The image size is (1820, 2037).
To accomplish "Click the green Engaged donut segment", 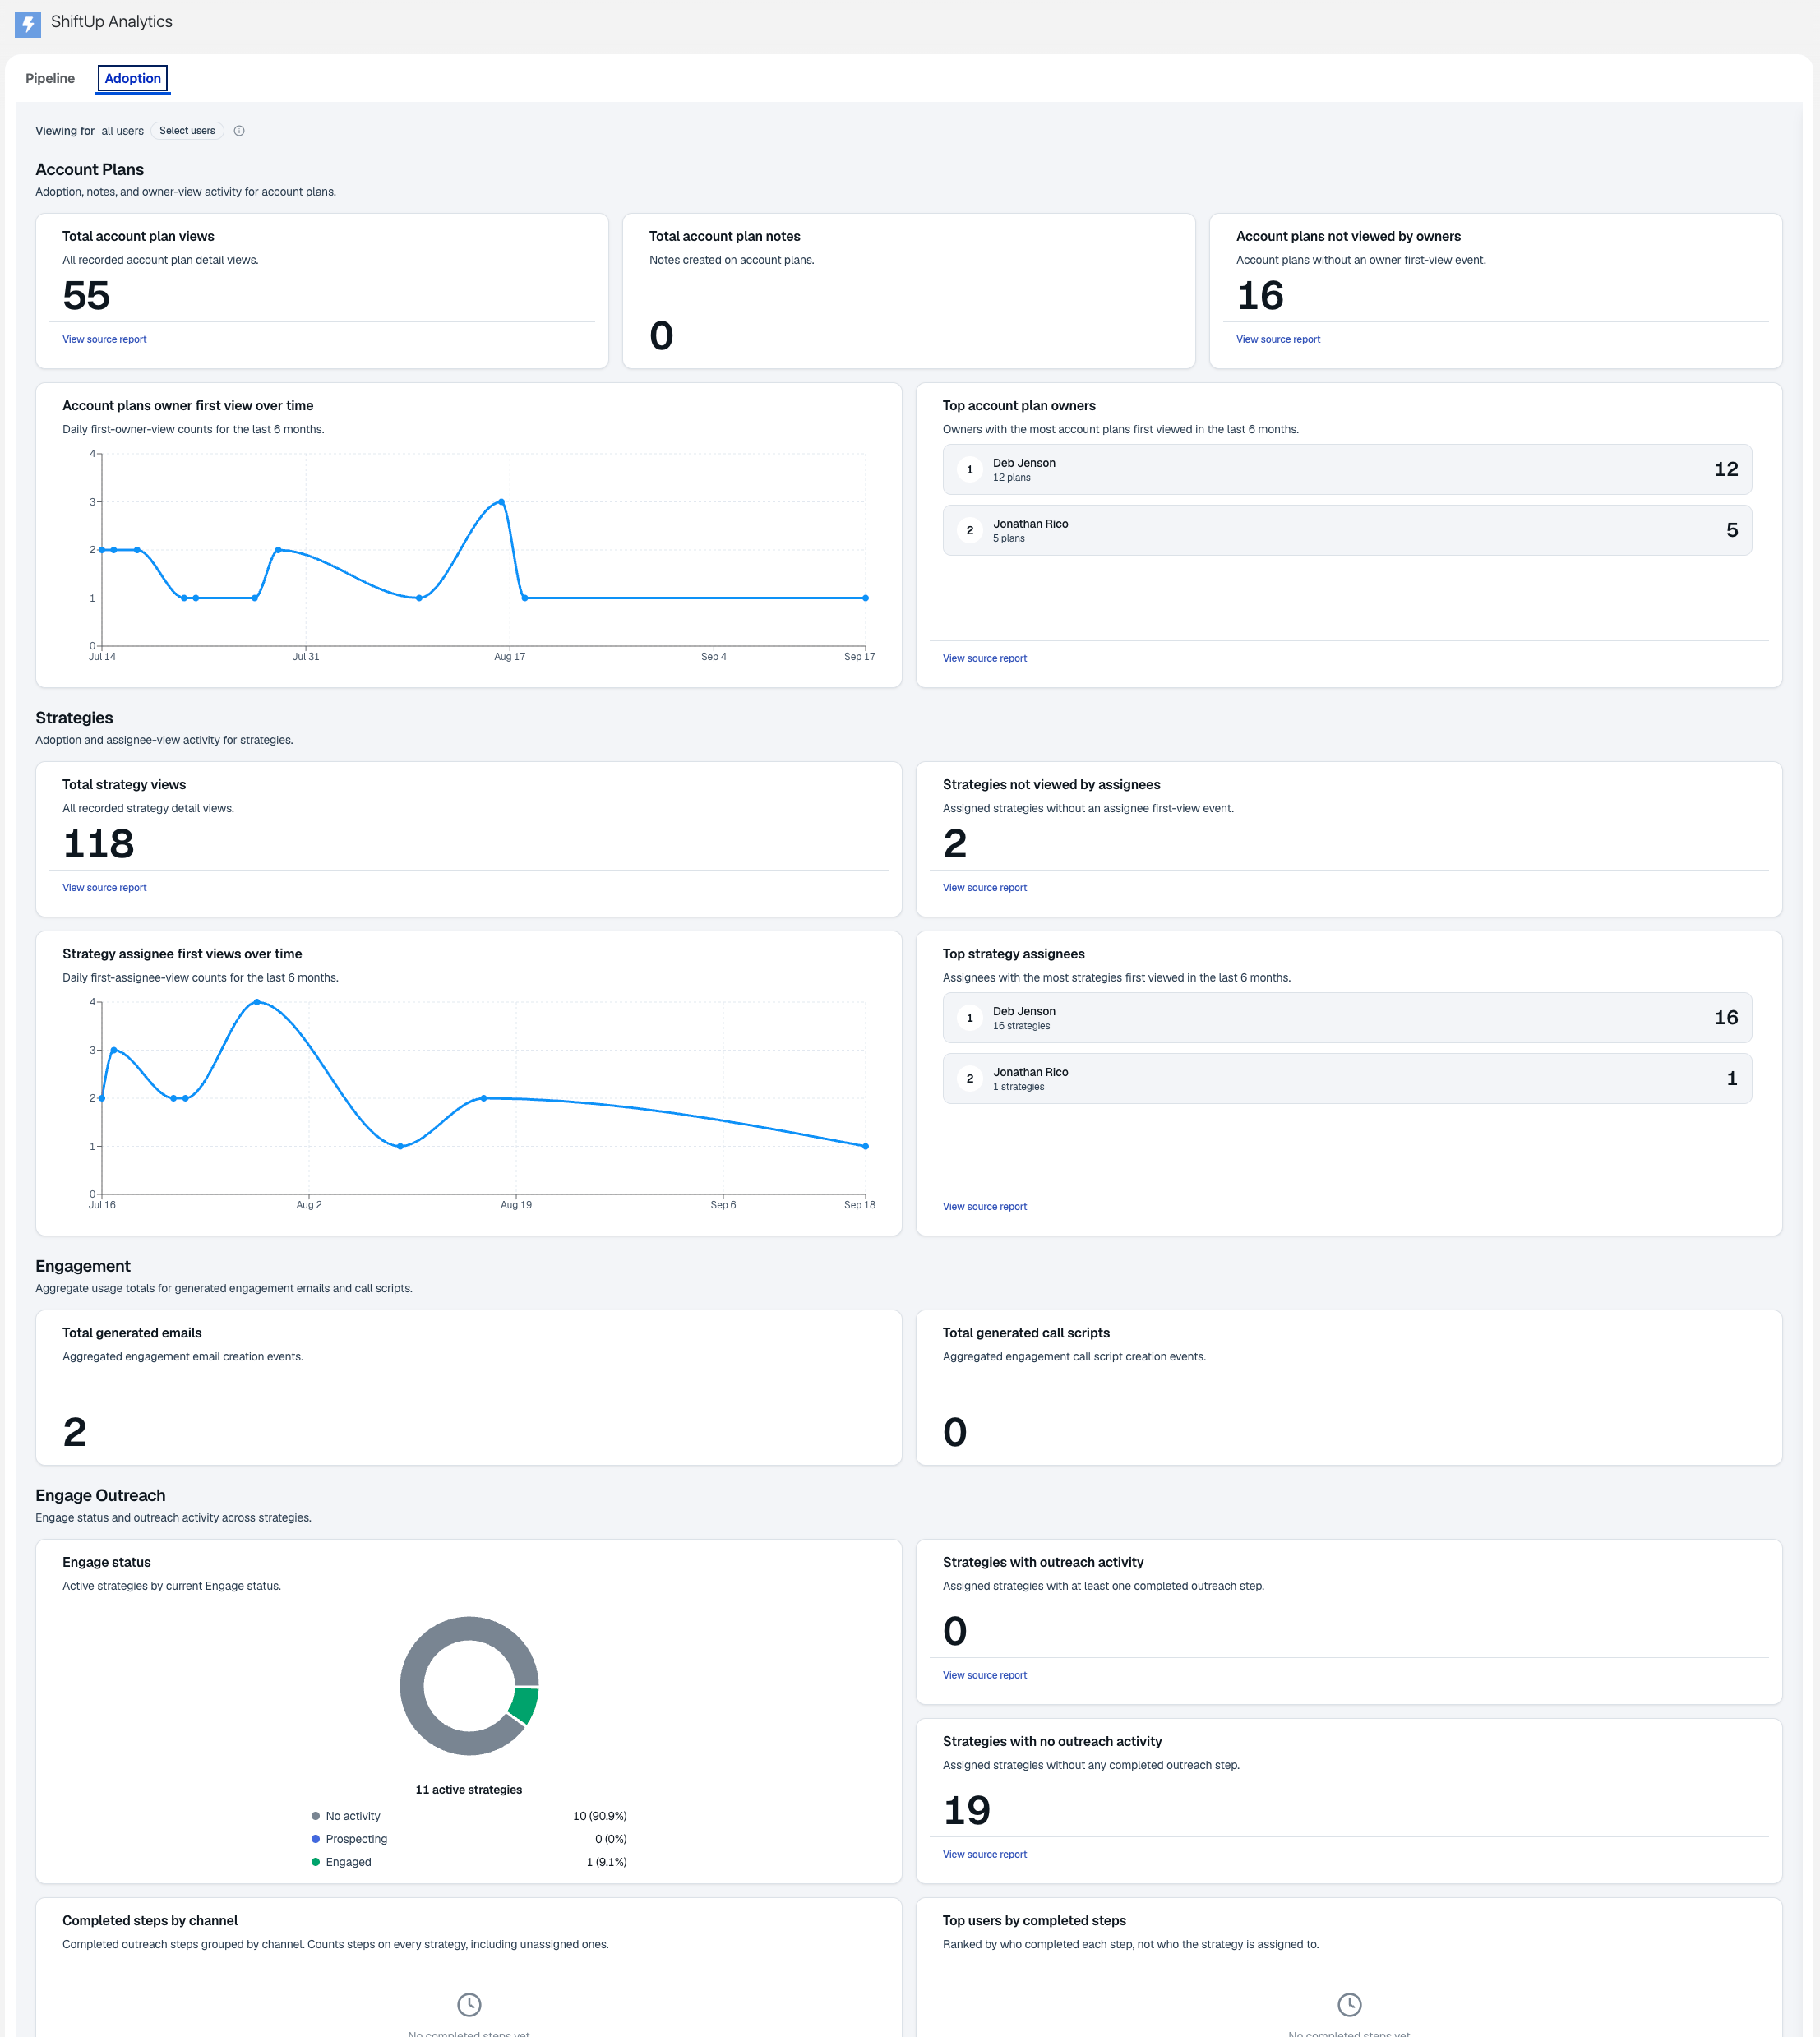I will 525,1705.
